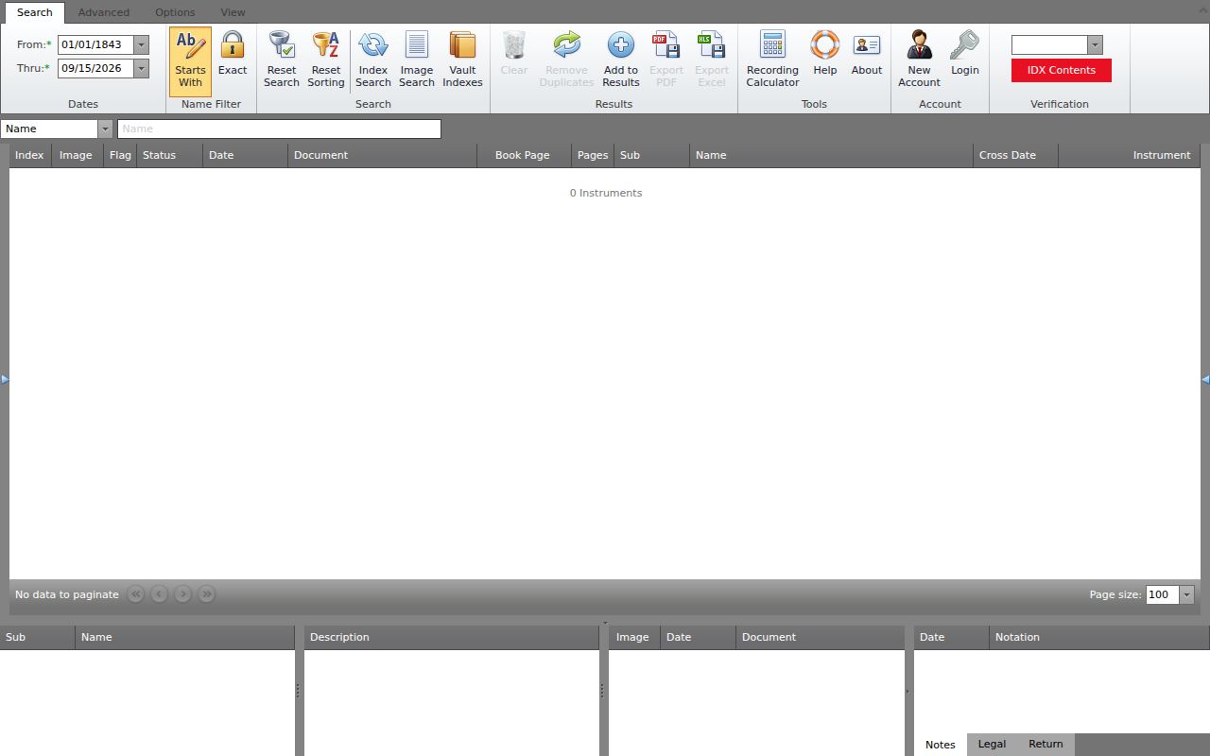Toggle the Exact name filter
The height and width of the screenshot is (756, 1210).
point(233,61)
